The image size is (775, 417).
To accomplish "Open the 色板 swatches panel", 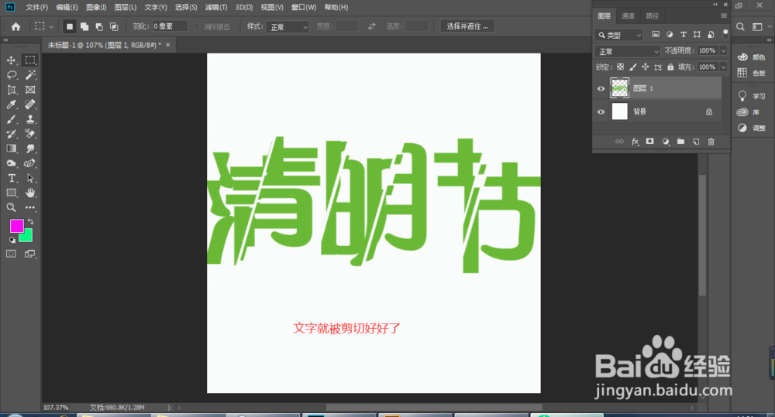I will (x=752, y=73).
